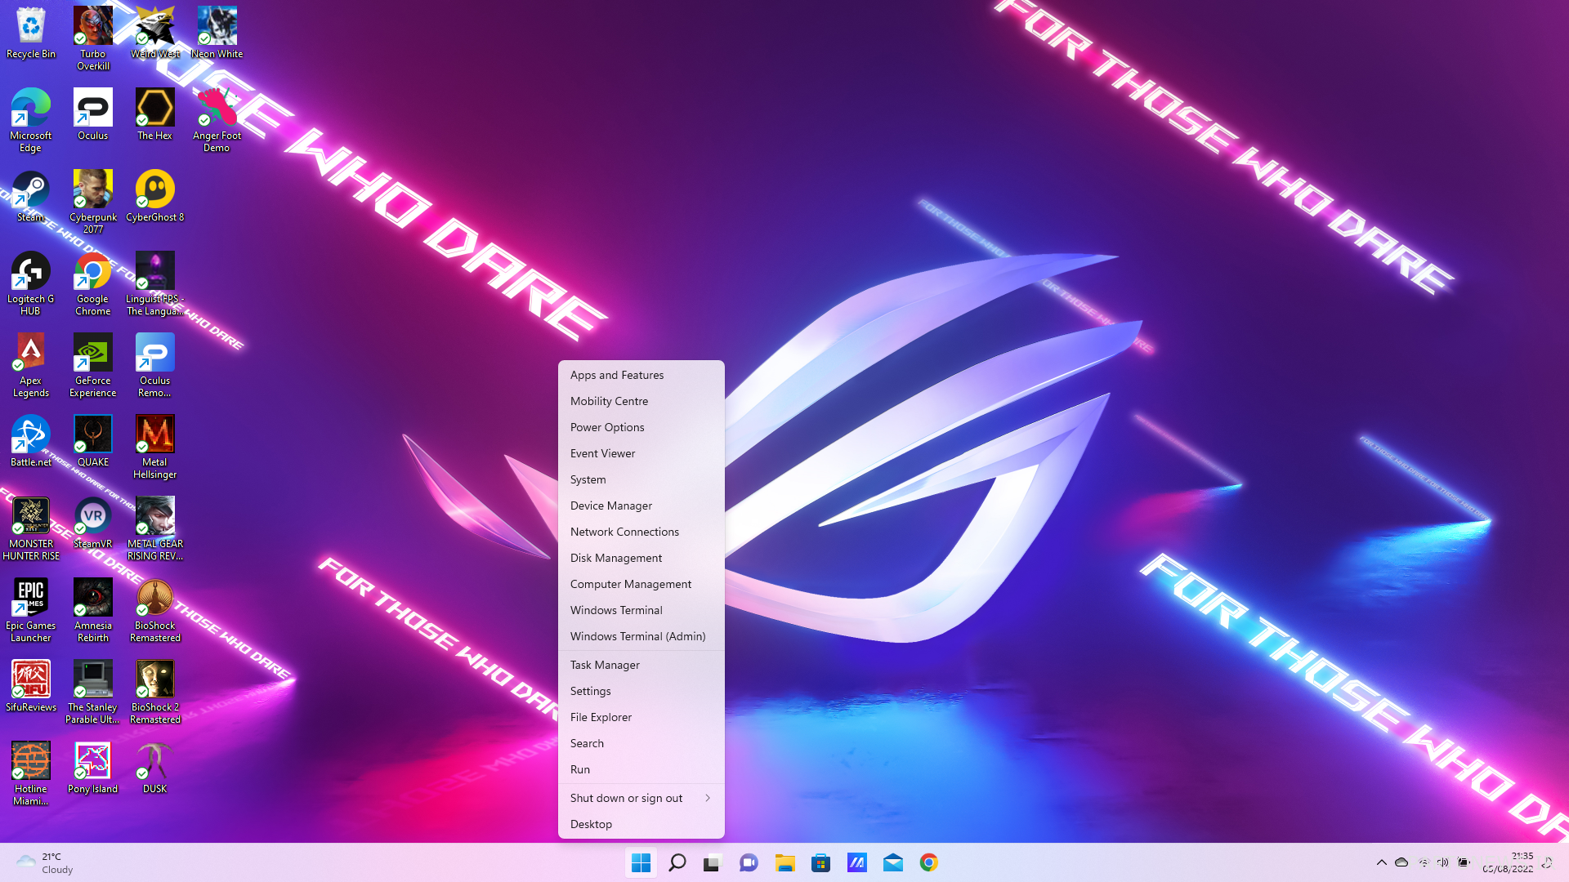
Task: Show hidden system tray icons chevron
Action: (x=1381, y=862)
